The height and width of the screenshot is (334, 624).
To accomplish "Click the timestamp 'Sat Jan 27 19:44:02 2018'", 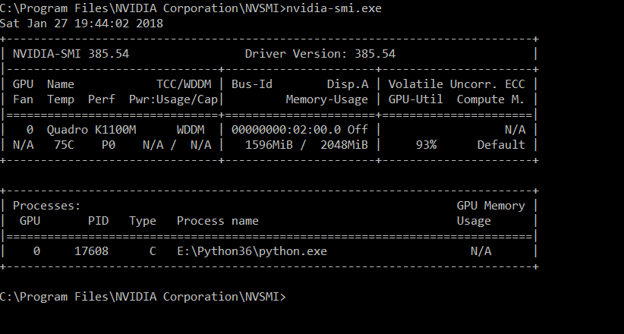I will [81, 23].
